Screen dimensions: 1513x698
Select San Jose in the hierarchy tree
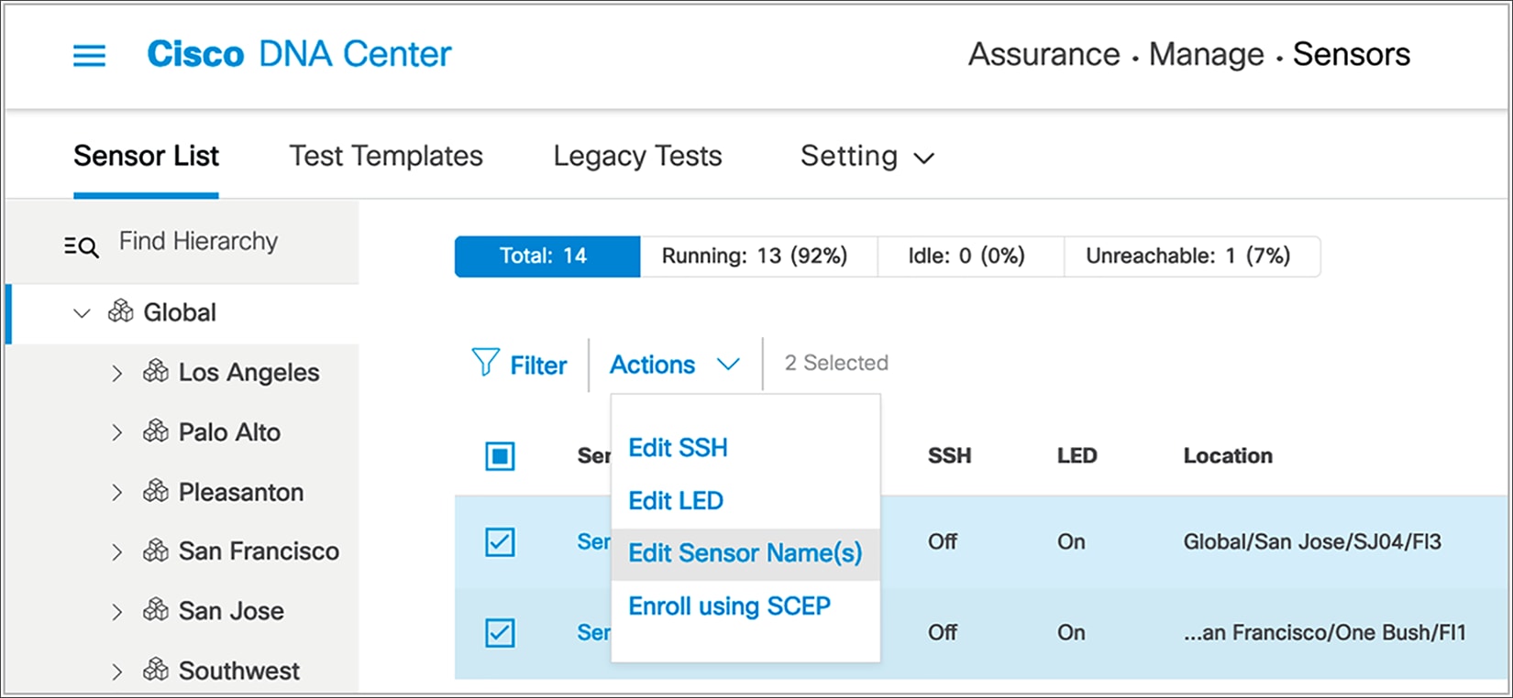pyautogui.click(x=231, y=611)
